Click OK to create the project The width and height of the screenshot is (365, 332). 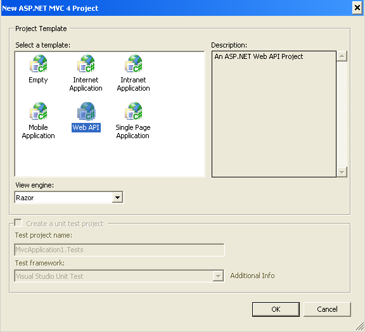click(x=276, y=309)
